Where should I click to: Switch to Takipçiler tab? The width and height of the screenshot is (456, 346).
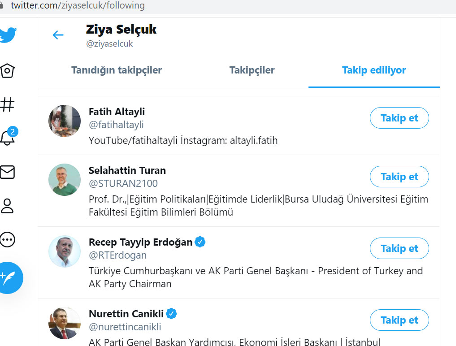[252, 70]
